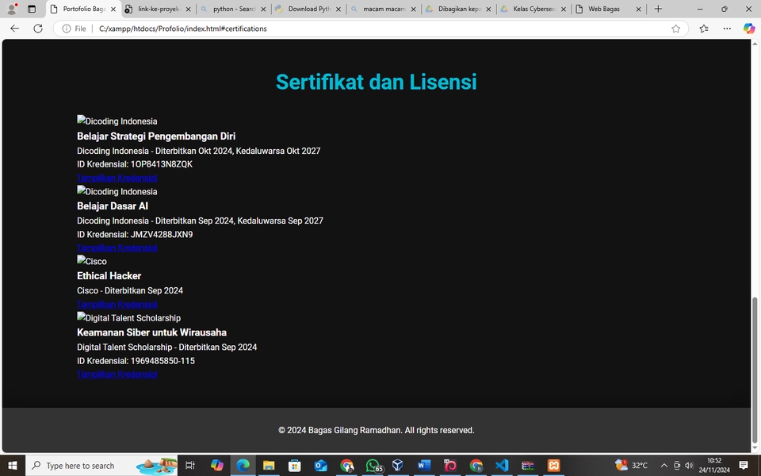
Task: Open WhatsApp from the taskbar
Action: 373,466
